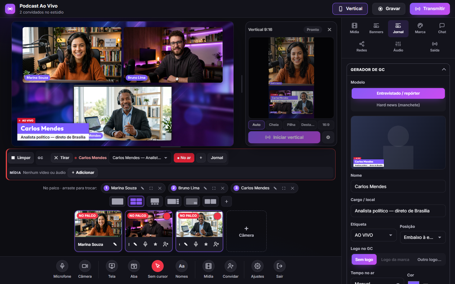
Task: Click the Transmitir button
Action: (430, 9)
